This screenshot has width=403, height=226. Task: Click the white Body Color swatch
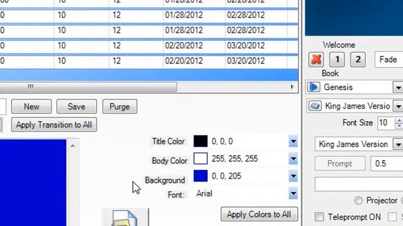point(200,159)
